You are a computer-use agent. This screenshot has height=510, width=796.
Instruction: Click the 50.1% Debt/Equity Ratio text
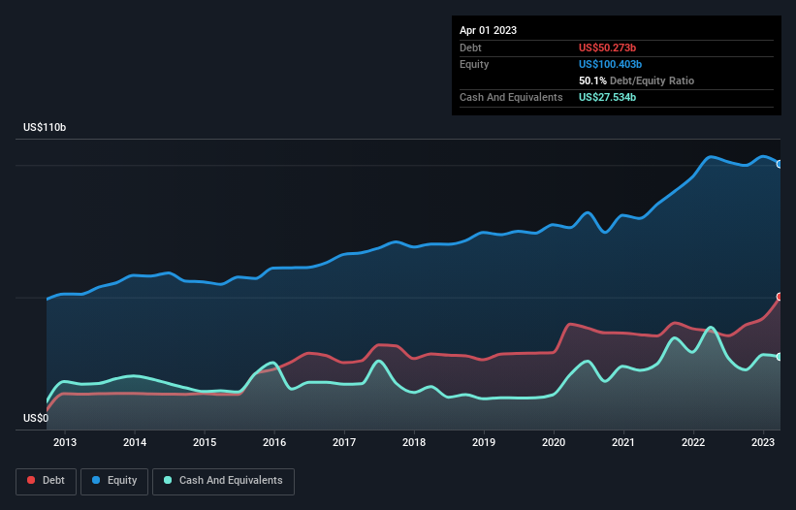[x=636, y=80]
